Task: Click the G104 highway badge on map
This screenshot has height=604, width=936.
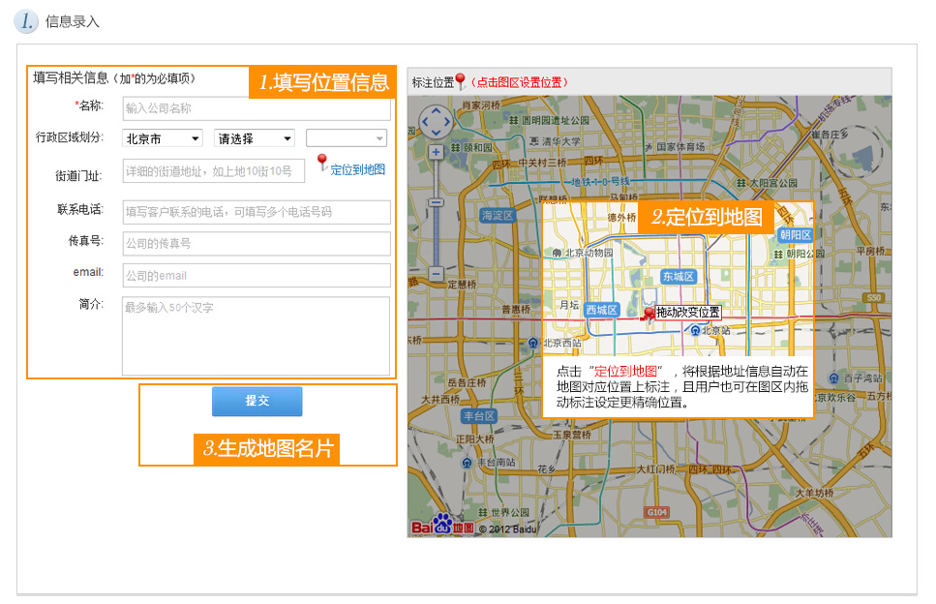Action: (x=656, y=512)
